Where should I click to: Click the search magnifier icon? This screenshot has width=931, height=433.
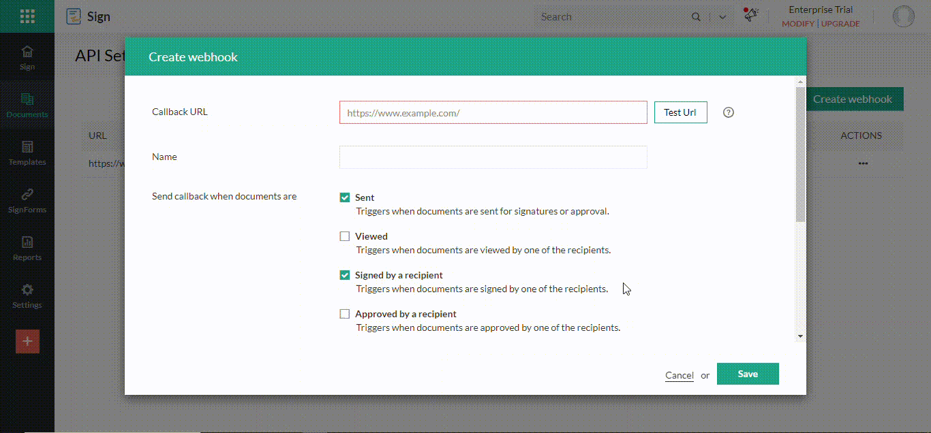[x=696, y=16]
